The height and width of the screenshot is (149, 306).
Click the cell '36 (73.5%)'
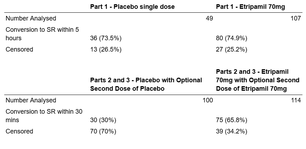pyautogui.click(x=106, y=38)
